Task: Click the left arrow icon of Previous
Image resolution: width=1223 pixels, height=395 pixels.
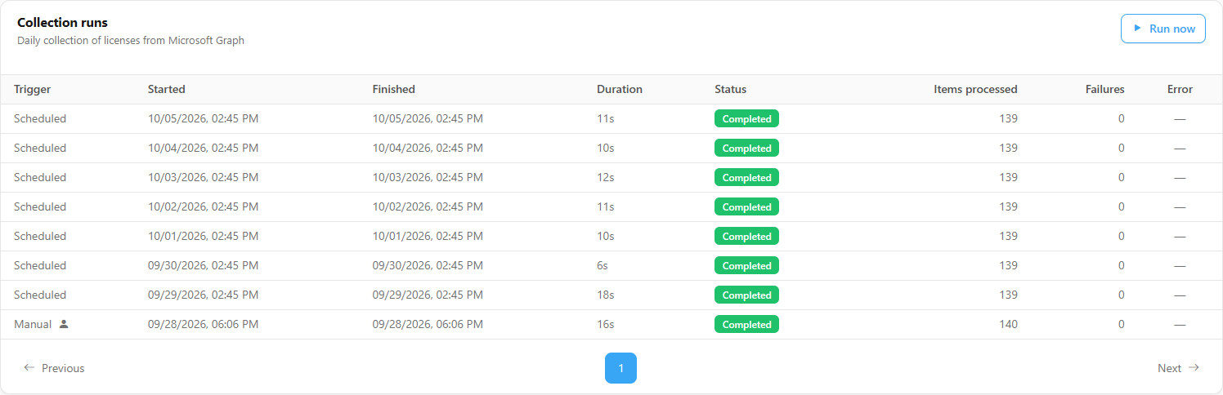Action: (x=29, y=368)
